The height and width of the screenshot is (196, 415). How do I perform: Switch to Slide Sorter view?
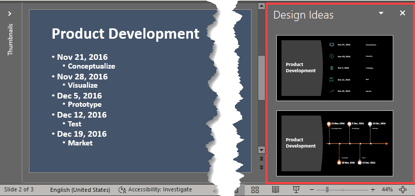pyautogui.click(x=255, y=189)
